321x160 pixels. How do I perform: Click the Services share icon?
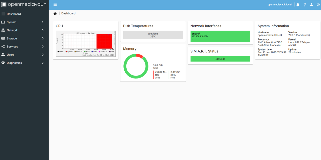[x=3, y=46]
